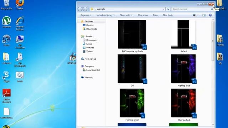The width and height of the screenshot is (228, 128).
Task: Open the Include in library dropdown
Action: [105, 15]
